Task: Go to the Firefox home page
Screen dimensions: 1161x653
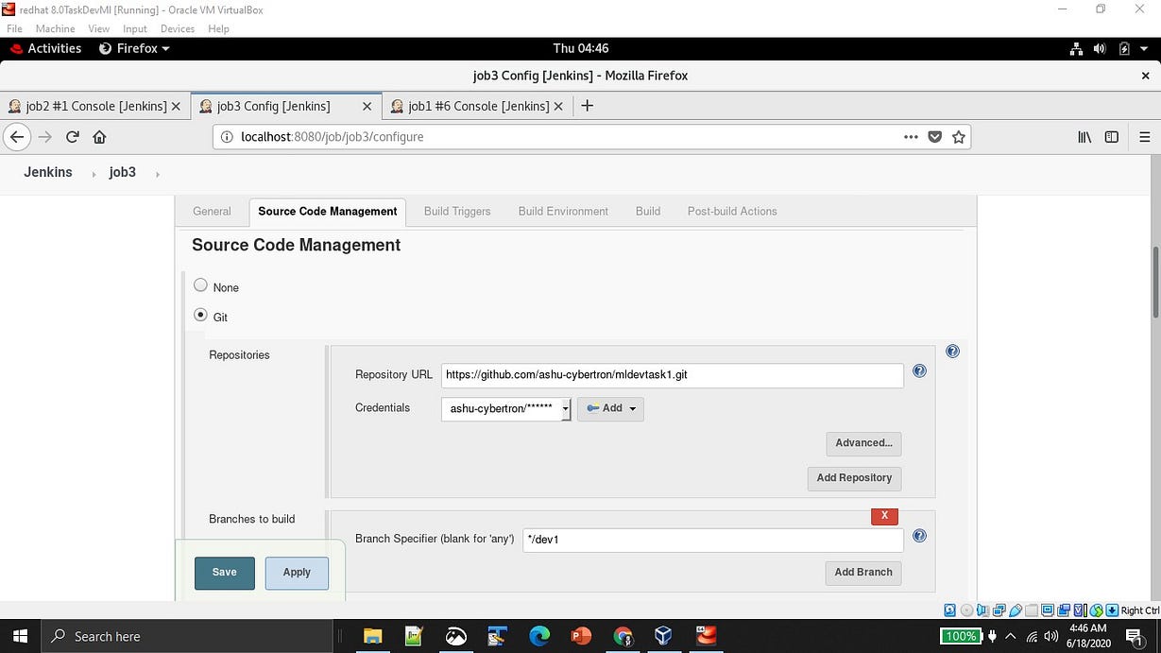Action: pyautogui.click(x=99, y=137)
